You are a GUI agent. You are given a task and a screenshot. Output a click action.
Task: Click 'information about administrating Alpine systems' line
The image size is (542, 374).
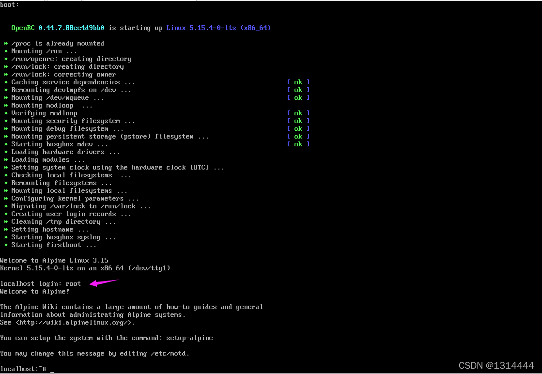tap(93, 315)
